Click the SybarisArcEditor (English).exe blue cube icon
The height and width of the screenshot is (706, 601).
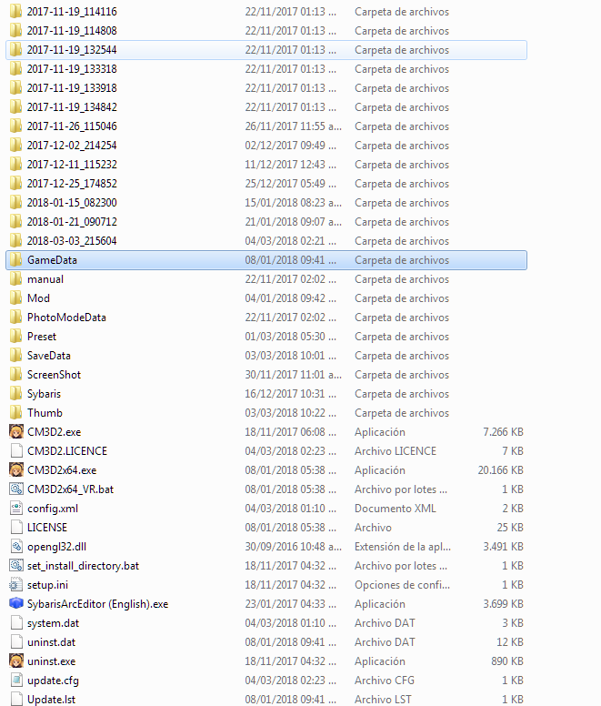pos(16,604)
